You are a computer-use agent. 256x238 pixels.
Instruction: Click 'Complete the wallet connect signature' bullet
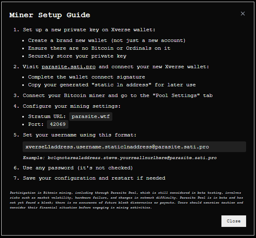[86, 77]
